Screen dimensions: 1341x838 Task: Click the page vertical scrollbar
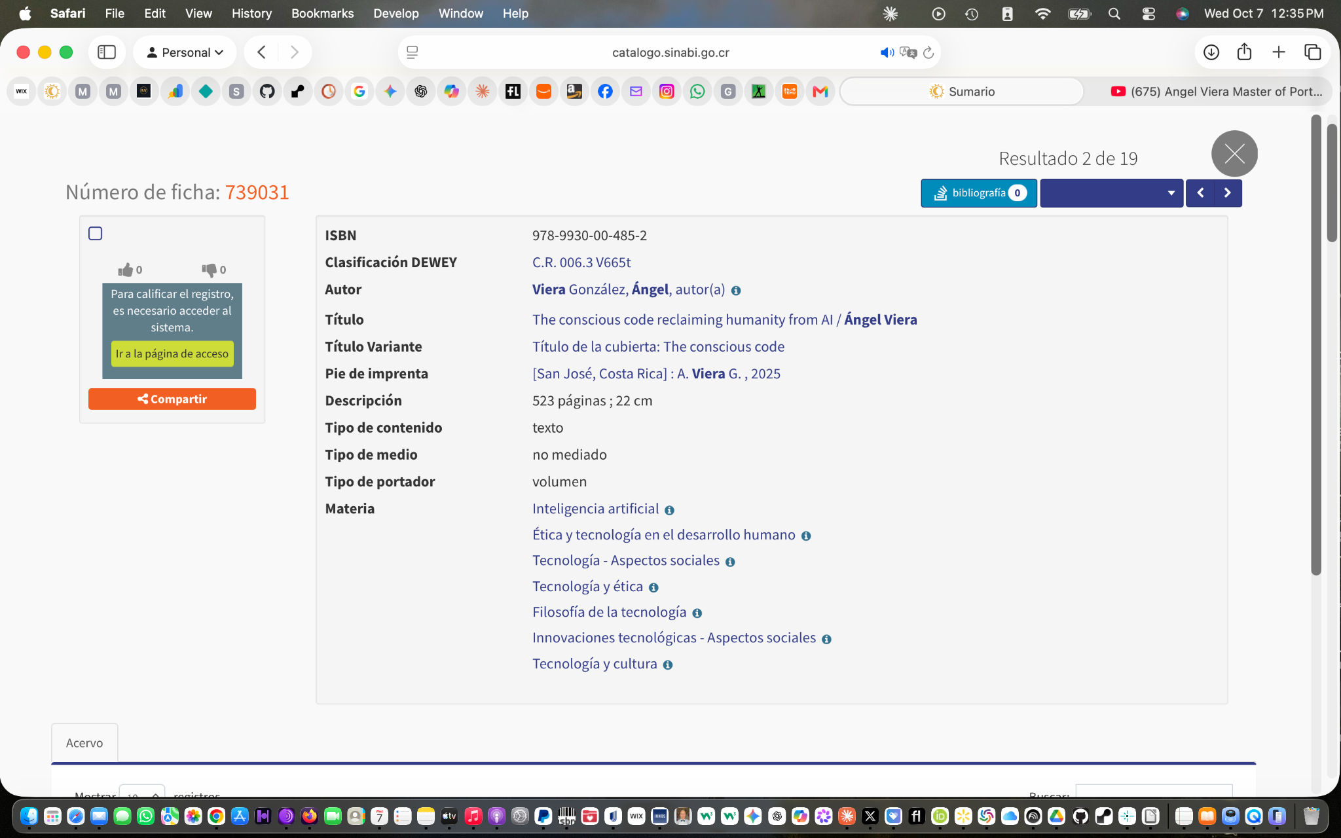[x=1332, y=183]
